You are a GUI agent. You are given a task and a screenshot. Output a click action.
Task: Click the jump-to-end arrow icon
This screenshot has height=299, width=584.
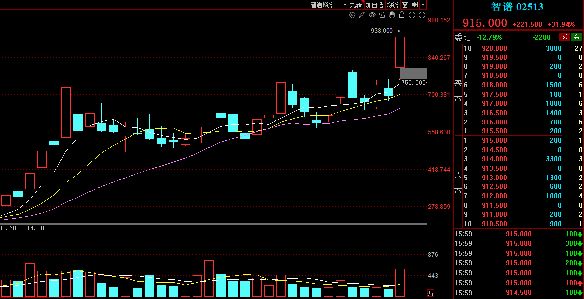pyautogui.click(x=414, y=5)
